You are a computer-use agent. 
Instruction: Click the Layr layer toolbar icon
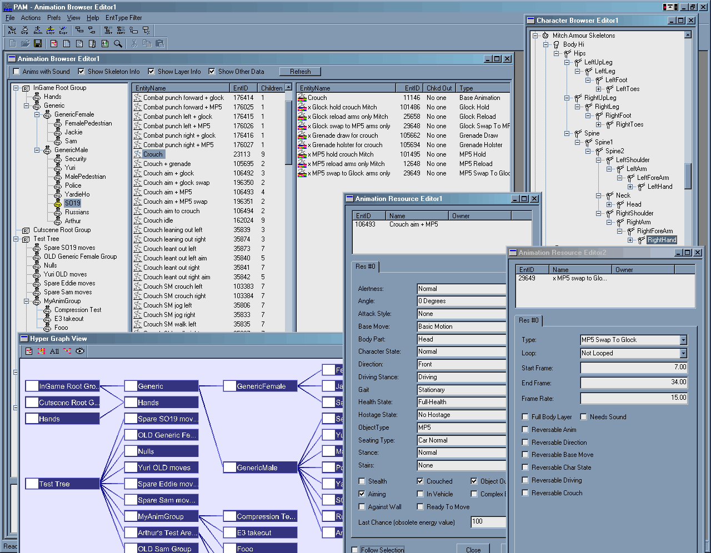click(50, 31)
